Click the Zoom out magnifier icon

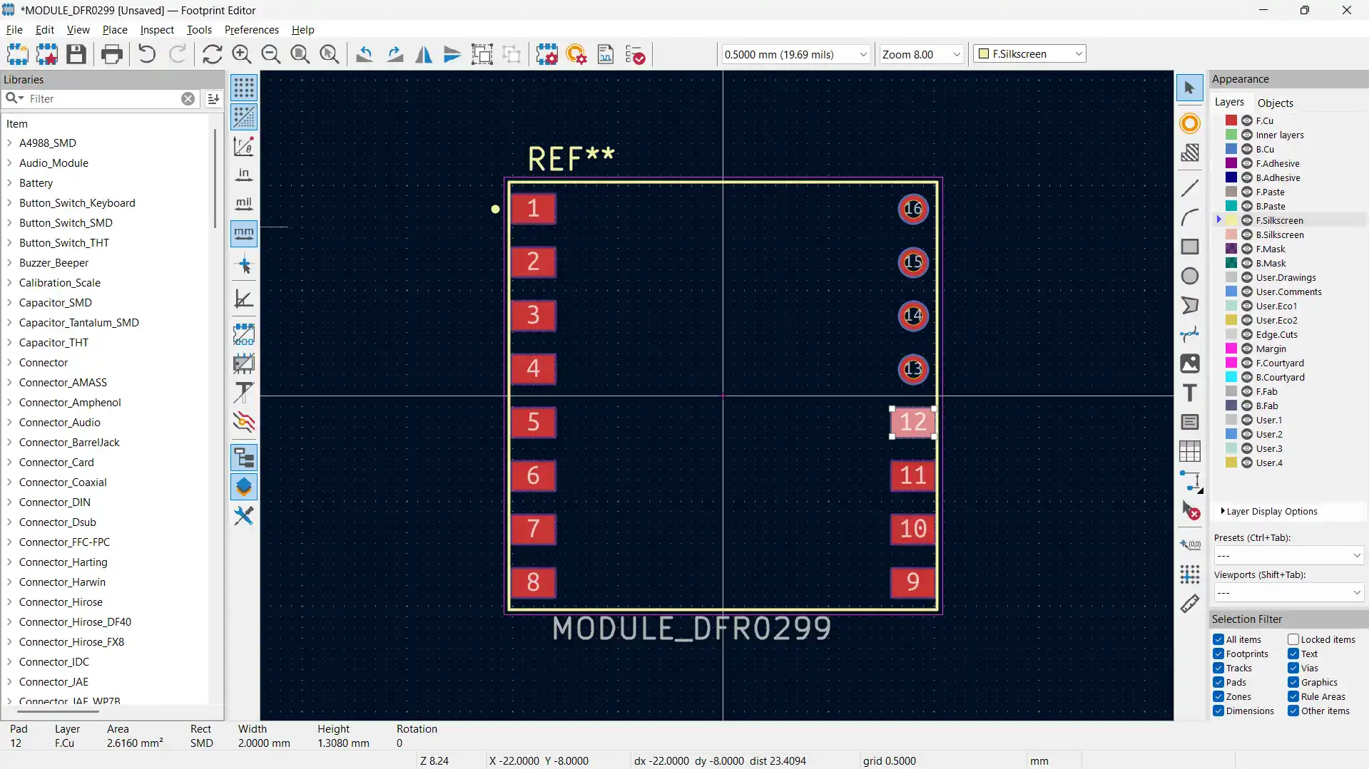270,54
